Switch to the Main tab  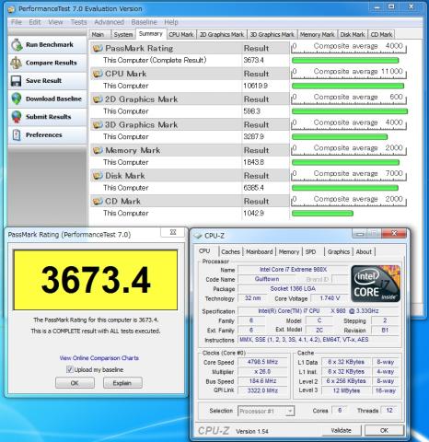point(99,35)
